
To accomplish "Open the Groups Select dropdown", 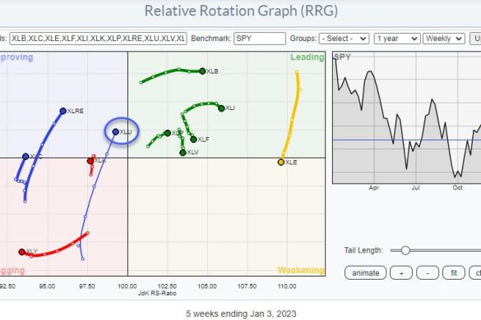I will pos(344,39).
